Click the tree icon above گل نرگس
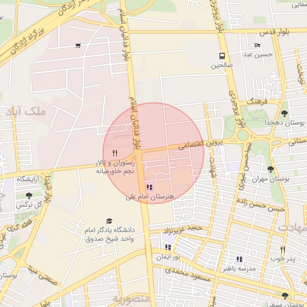307x307 pixels. point(29,195)
